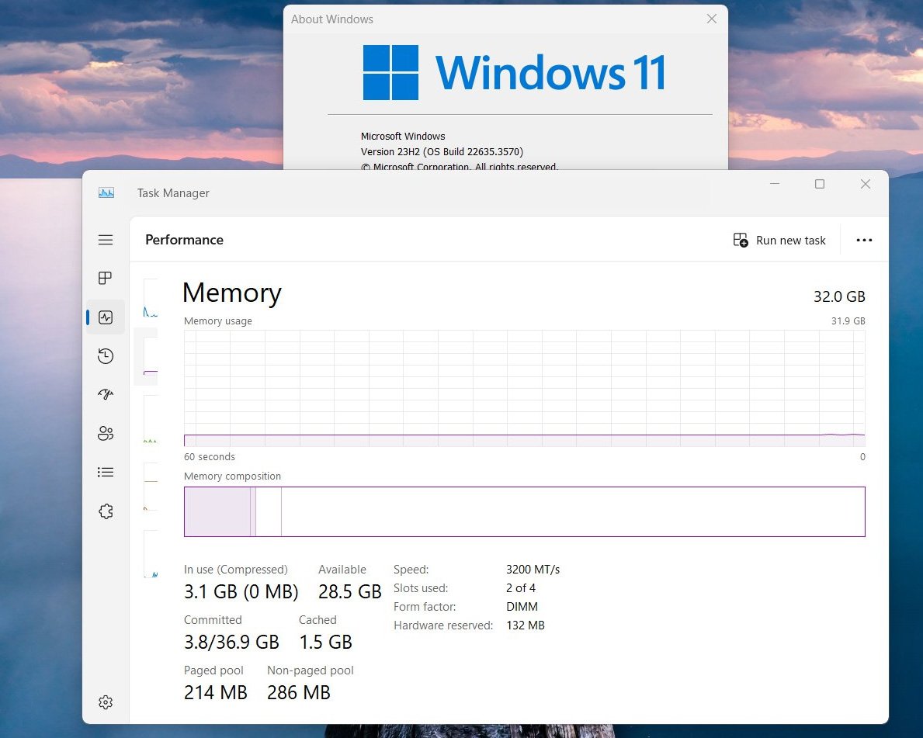
Task: Open Task Manager Settings gear icon
Action: tap(106, 702)
